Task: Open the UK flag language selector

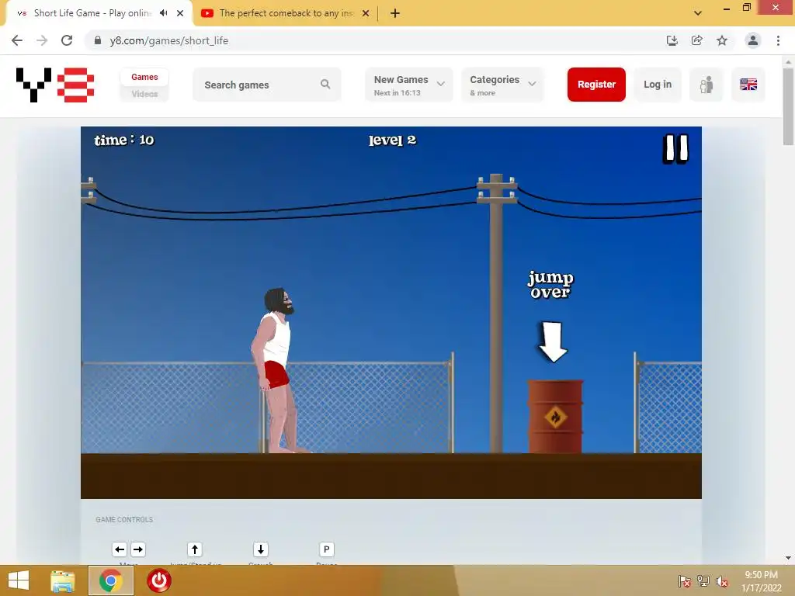Action: click(748, 84)
